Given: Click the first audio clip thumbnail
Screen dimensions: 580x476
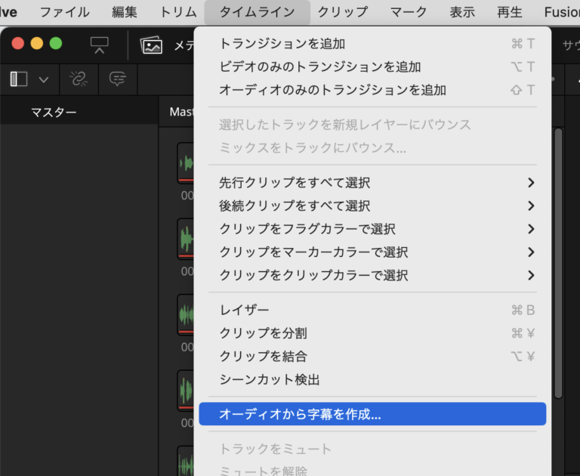Looking at the screenshot, I should coord(185,163).
